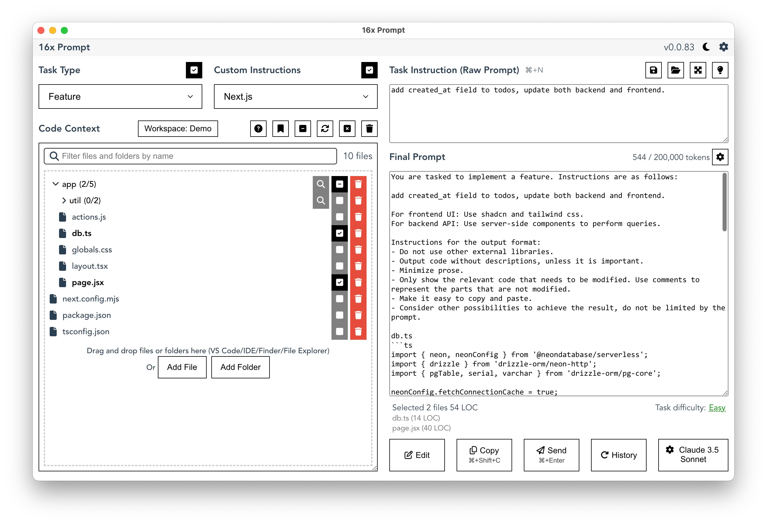767x524 pixels.
Task: Toggle checkbox for db.ts file
Action: 339,233
